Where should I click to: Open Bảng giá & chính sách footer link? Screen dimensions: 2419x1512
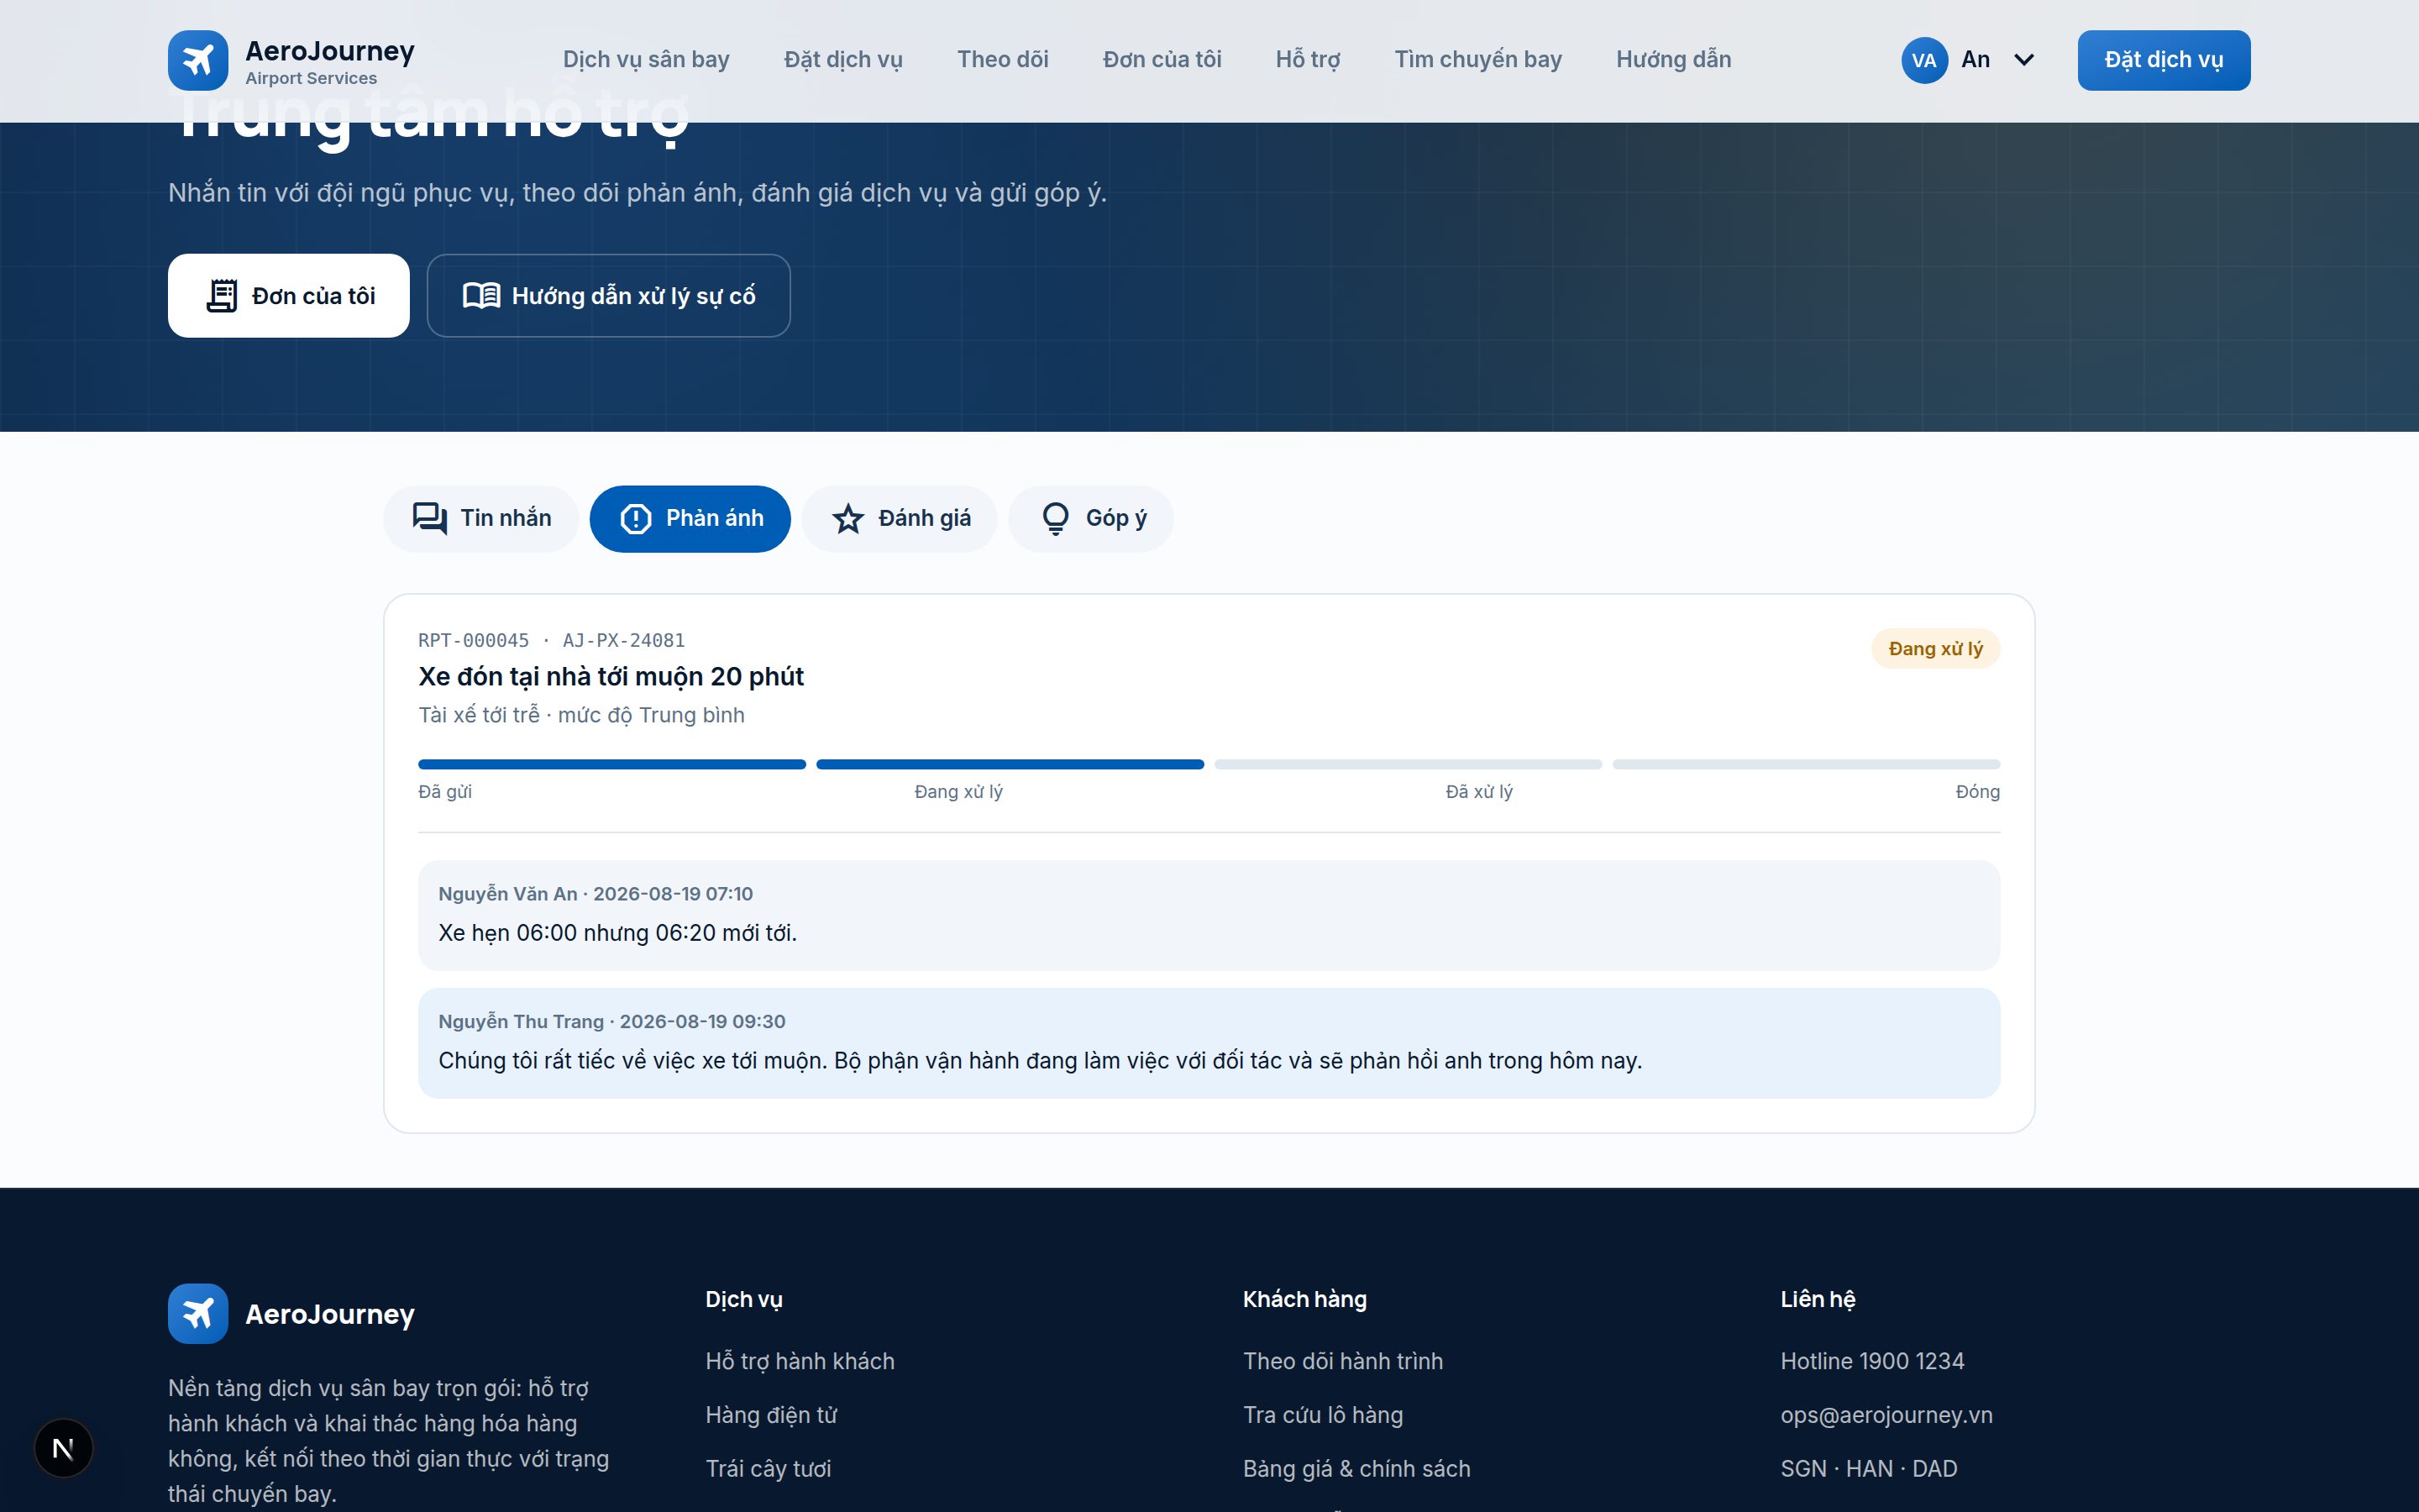click(x=1356, y=1469)
